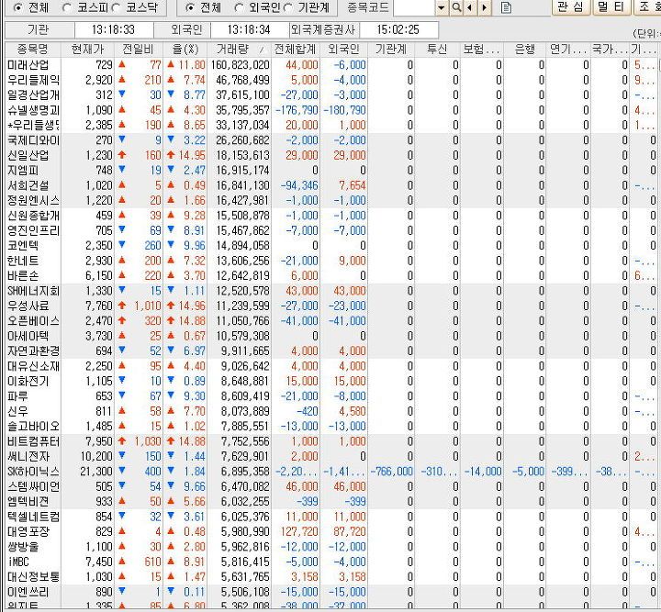Screen dimensions: 661x612
Task: Select the 엠텍비젼 stock row
Action: click(330, 502)
